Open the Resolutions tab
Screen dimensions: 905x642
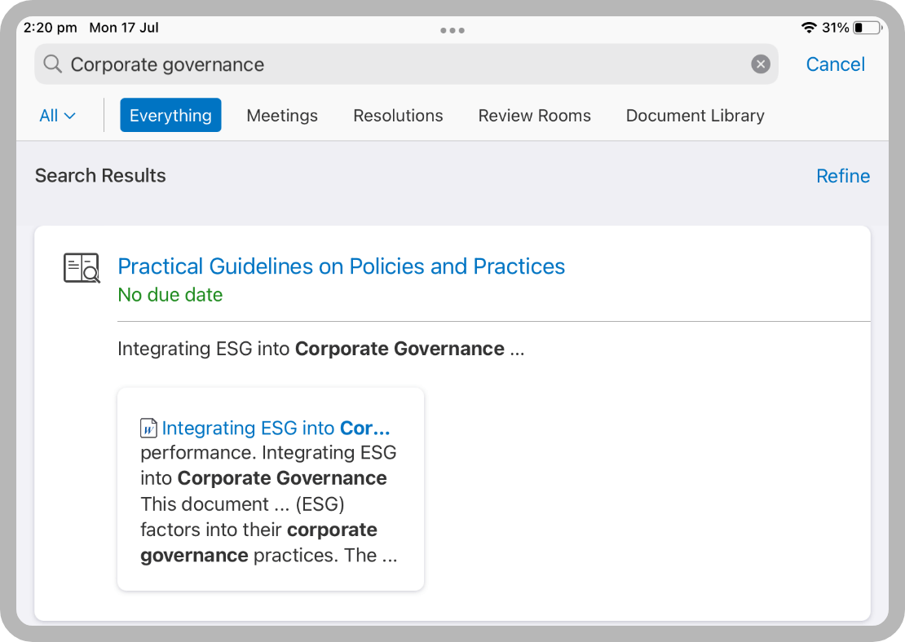(x=398, y=116)
